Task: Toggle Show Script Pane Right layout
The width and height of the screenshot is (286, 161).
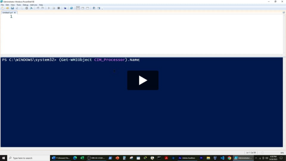Action: [x=83, y=8]
